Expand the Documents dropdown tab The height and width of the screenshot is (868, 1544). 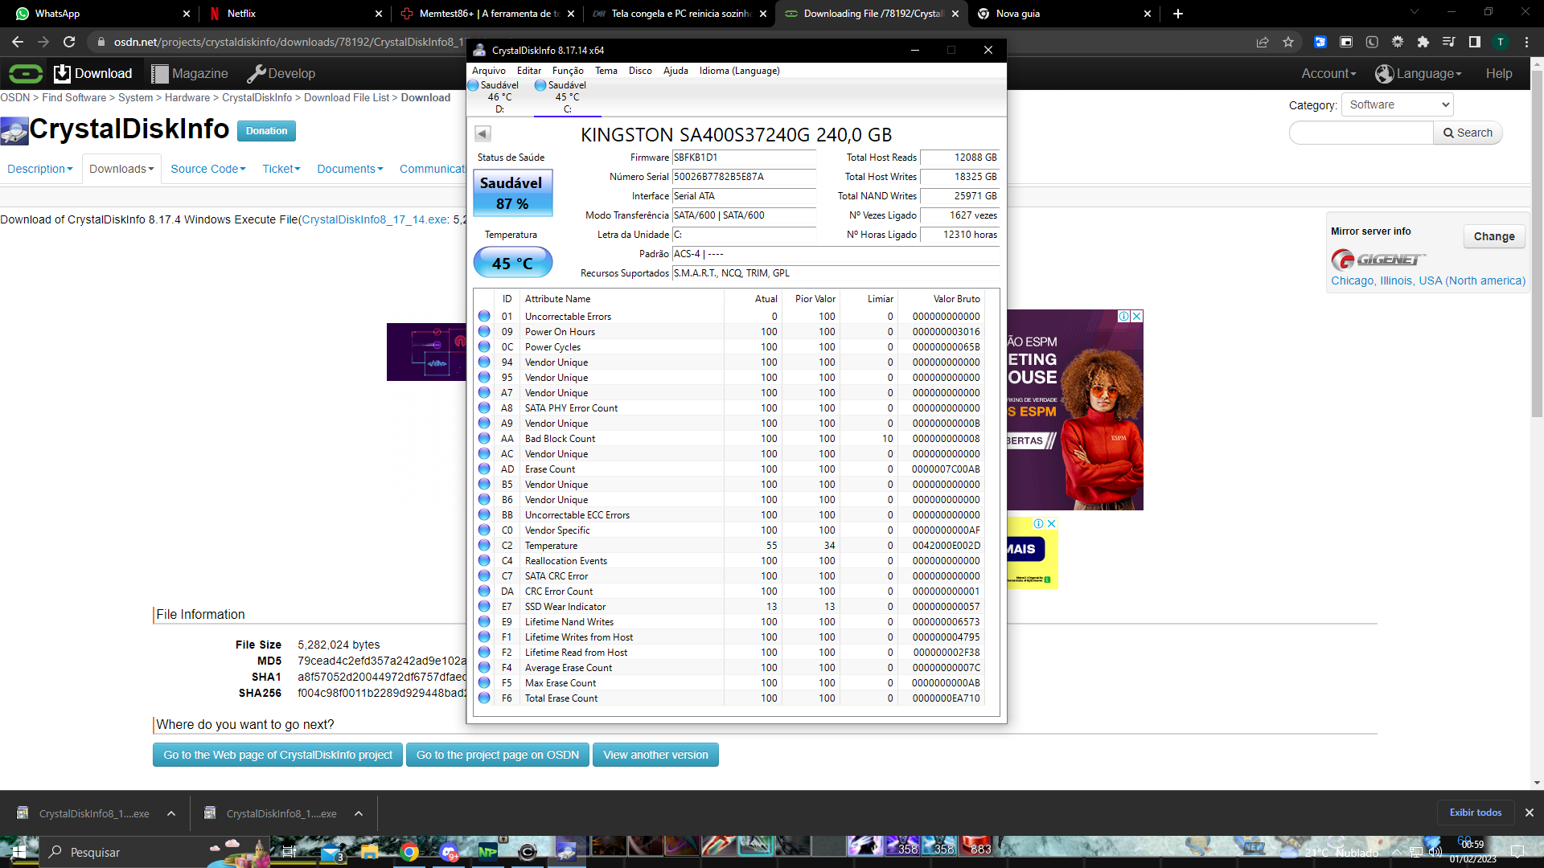[351, 169]
